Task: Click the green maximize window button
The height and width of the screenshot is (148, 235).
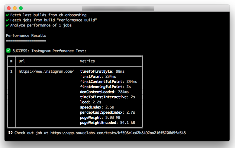Action: (21, 8)
